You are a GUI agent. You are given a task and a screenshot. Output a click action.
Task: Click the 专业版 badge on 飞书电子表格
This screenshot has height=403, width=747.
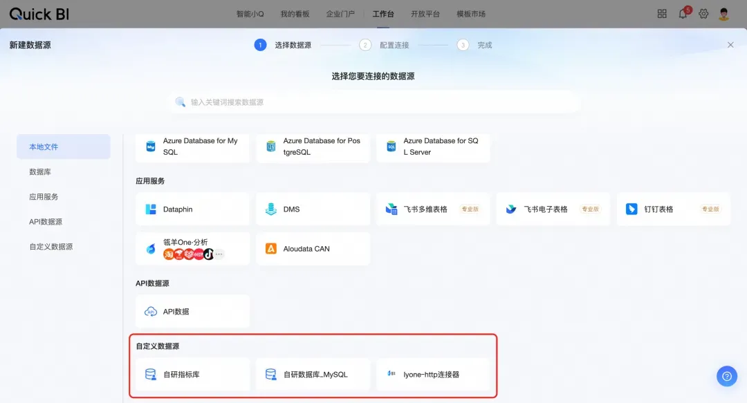tap(590, 209)
